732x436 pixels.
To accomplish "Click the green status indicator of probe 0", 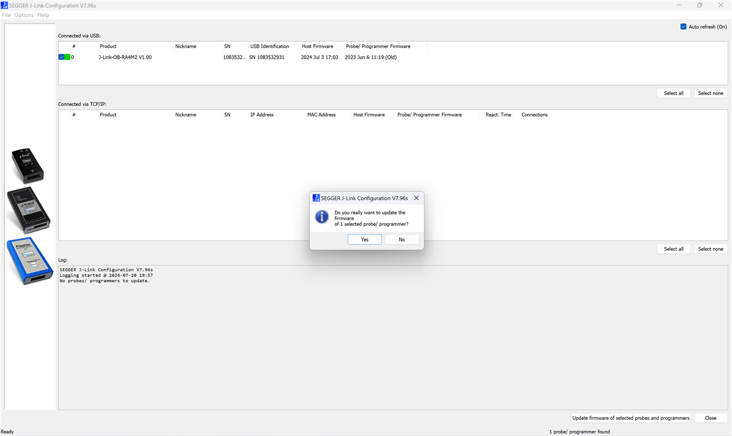I will click(x=67, y=57).
